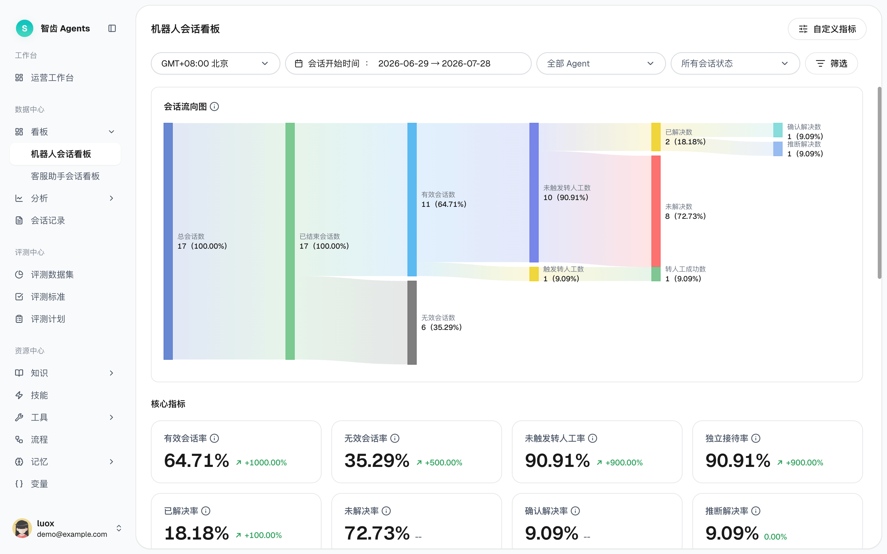This screenshot has width=887, height=554.
Task: Open the GMT+08:00 北京 timezone dropdown
Action: pyautogui.click(x=216, y=63)
